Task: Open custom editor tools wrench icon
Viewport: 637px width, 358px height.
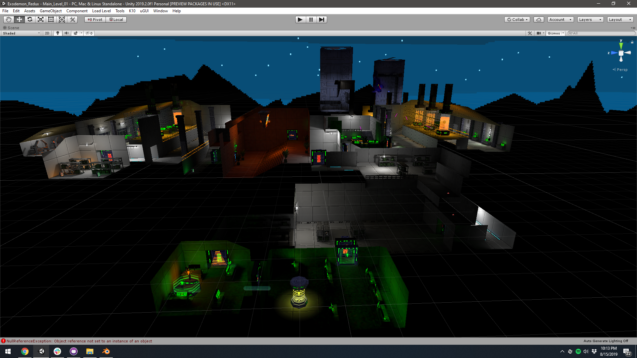Action: coord(73,20)
